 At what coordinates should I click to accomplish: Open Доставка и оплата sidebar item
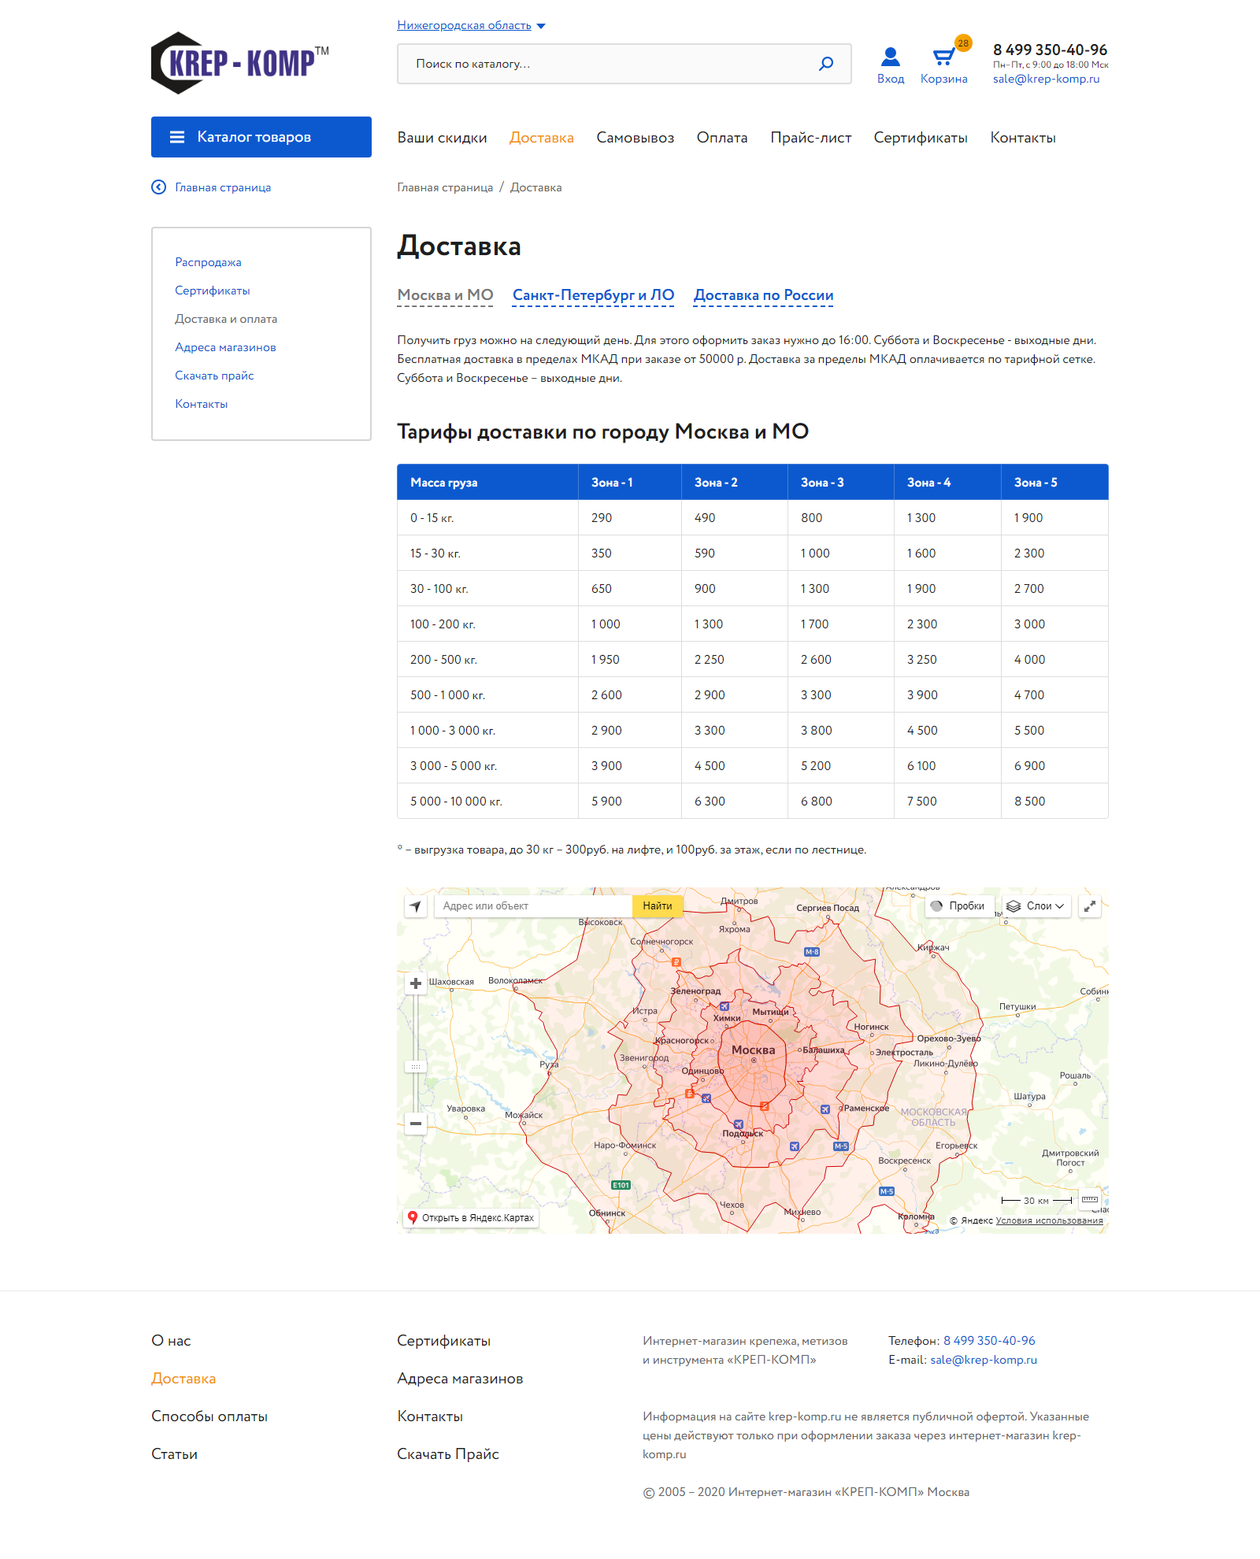click(226, 319)
